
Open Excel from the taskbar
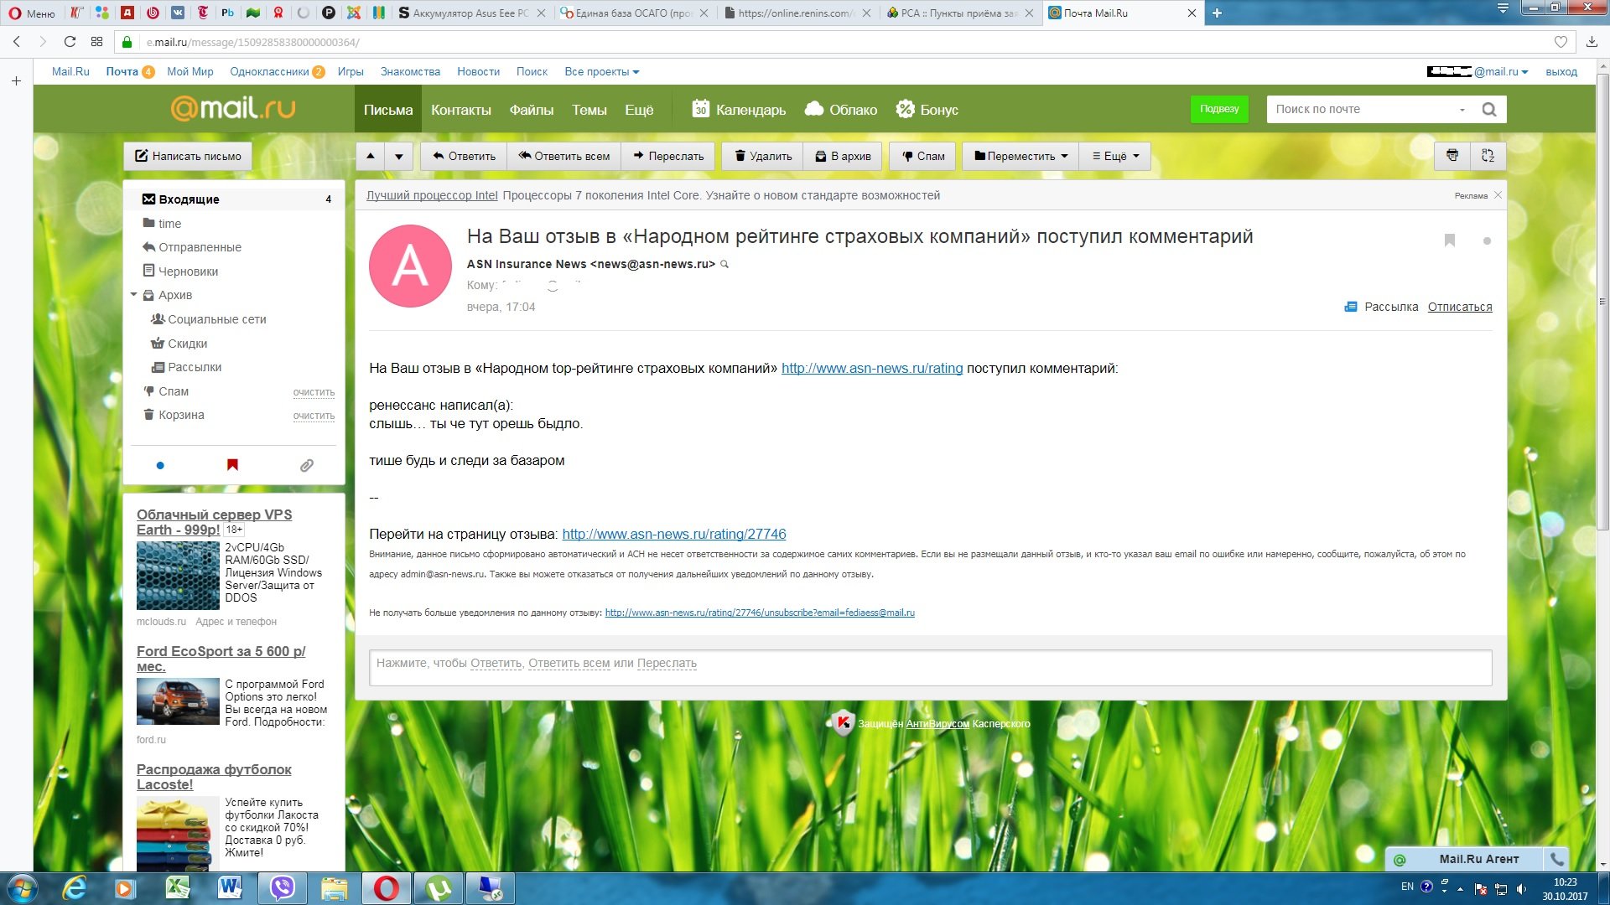click(178, 887)
